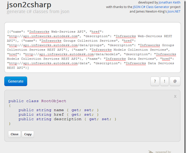The height and width of the screenshot is (153, 186).
Task: Click the json2csharp site title
Action: (x=29, y=5)
